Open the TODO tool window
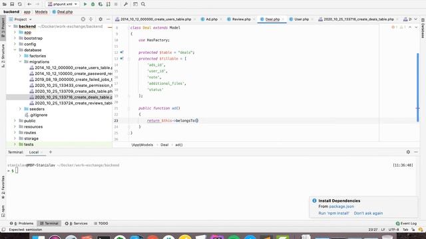This screenshot has height=239, width=426. click(x=101, y=224)
